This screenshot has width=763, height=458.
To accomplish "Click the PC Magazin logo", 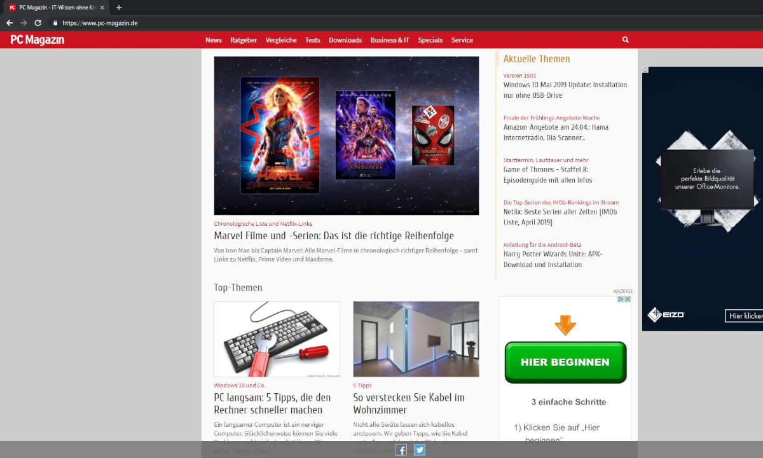I will click(38, 39).
